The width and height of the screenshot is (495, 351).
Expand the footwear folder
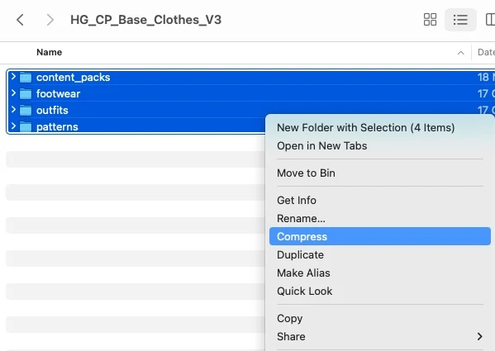click(13, 93)
